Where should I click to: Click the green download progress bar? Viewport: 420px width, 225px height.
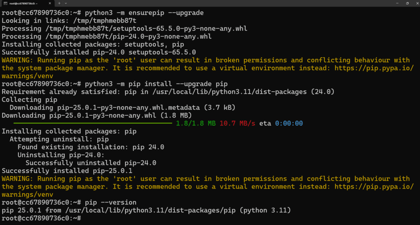point(93,123)
